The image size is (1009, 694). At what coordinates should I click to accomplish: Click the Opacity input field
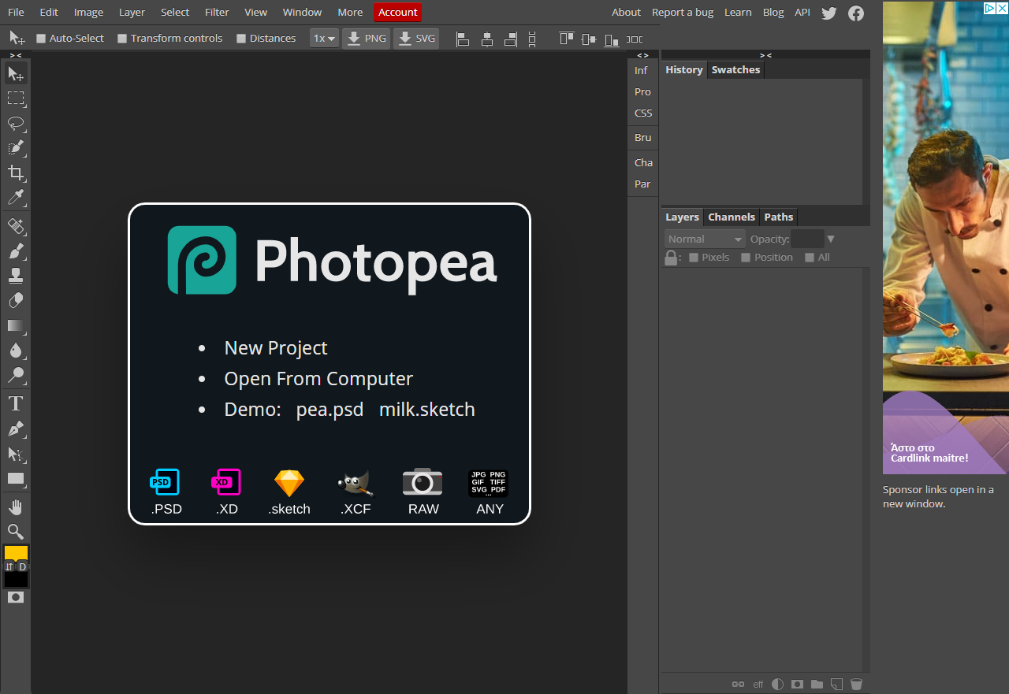tap(807, 239)
